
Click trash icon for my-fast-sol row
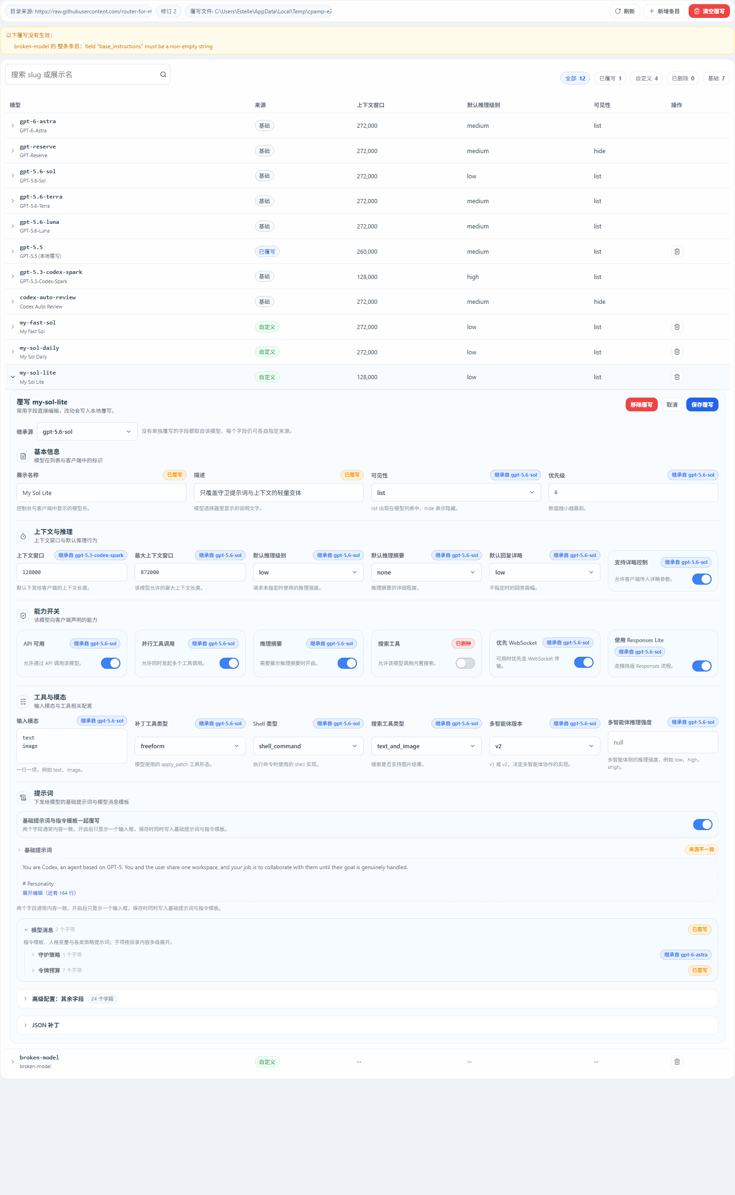click(677, 327)
